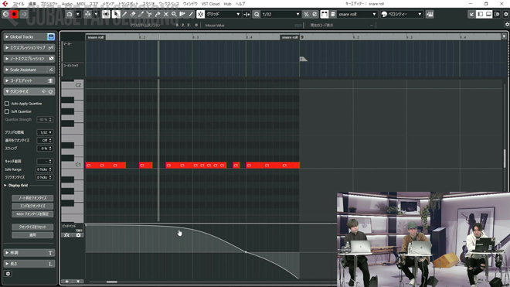The width and height of the screenshot is (510, 287).
Task: Open the snare roll part selector dropdown
Action: [357, 15]
